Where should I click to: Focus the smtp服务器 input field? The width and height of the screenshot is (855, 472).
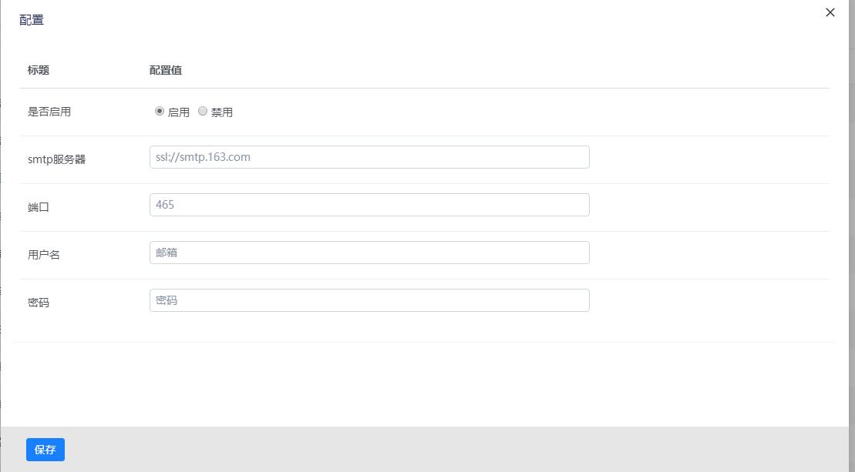coord(369,157)
